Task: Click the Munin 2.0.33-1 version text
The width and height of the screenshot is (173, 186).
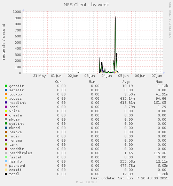Action: (x=86, y=182)
